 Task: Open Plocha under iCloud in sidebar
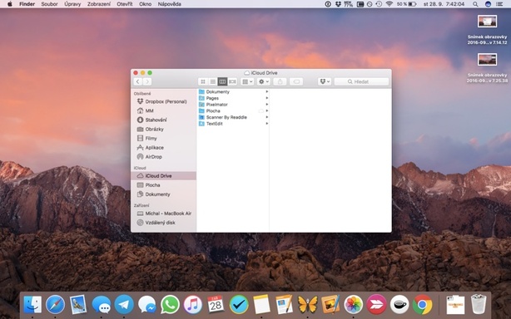click(163, 185)
